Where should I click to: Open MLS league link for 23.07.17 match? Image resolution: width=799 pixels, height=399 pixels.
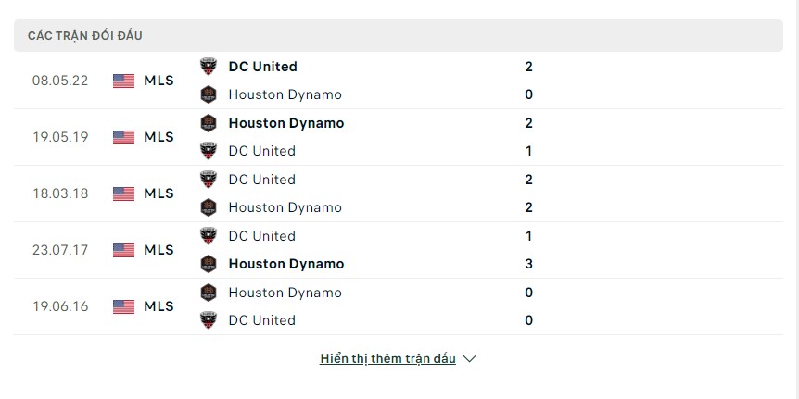[159, 250]
